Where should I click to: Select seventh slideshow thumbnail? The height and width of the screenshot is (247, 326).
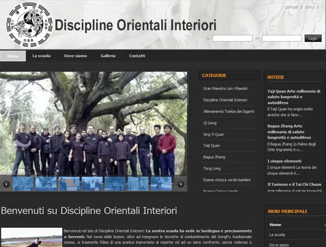pyautogui.click(x=161, y=184)
